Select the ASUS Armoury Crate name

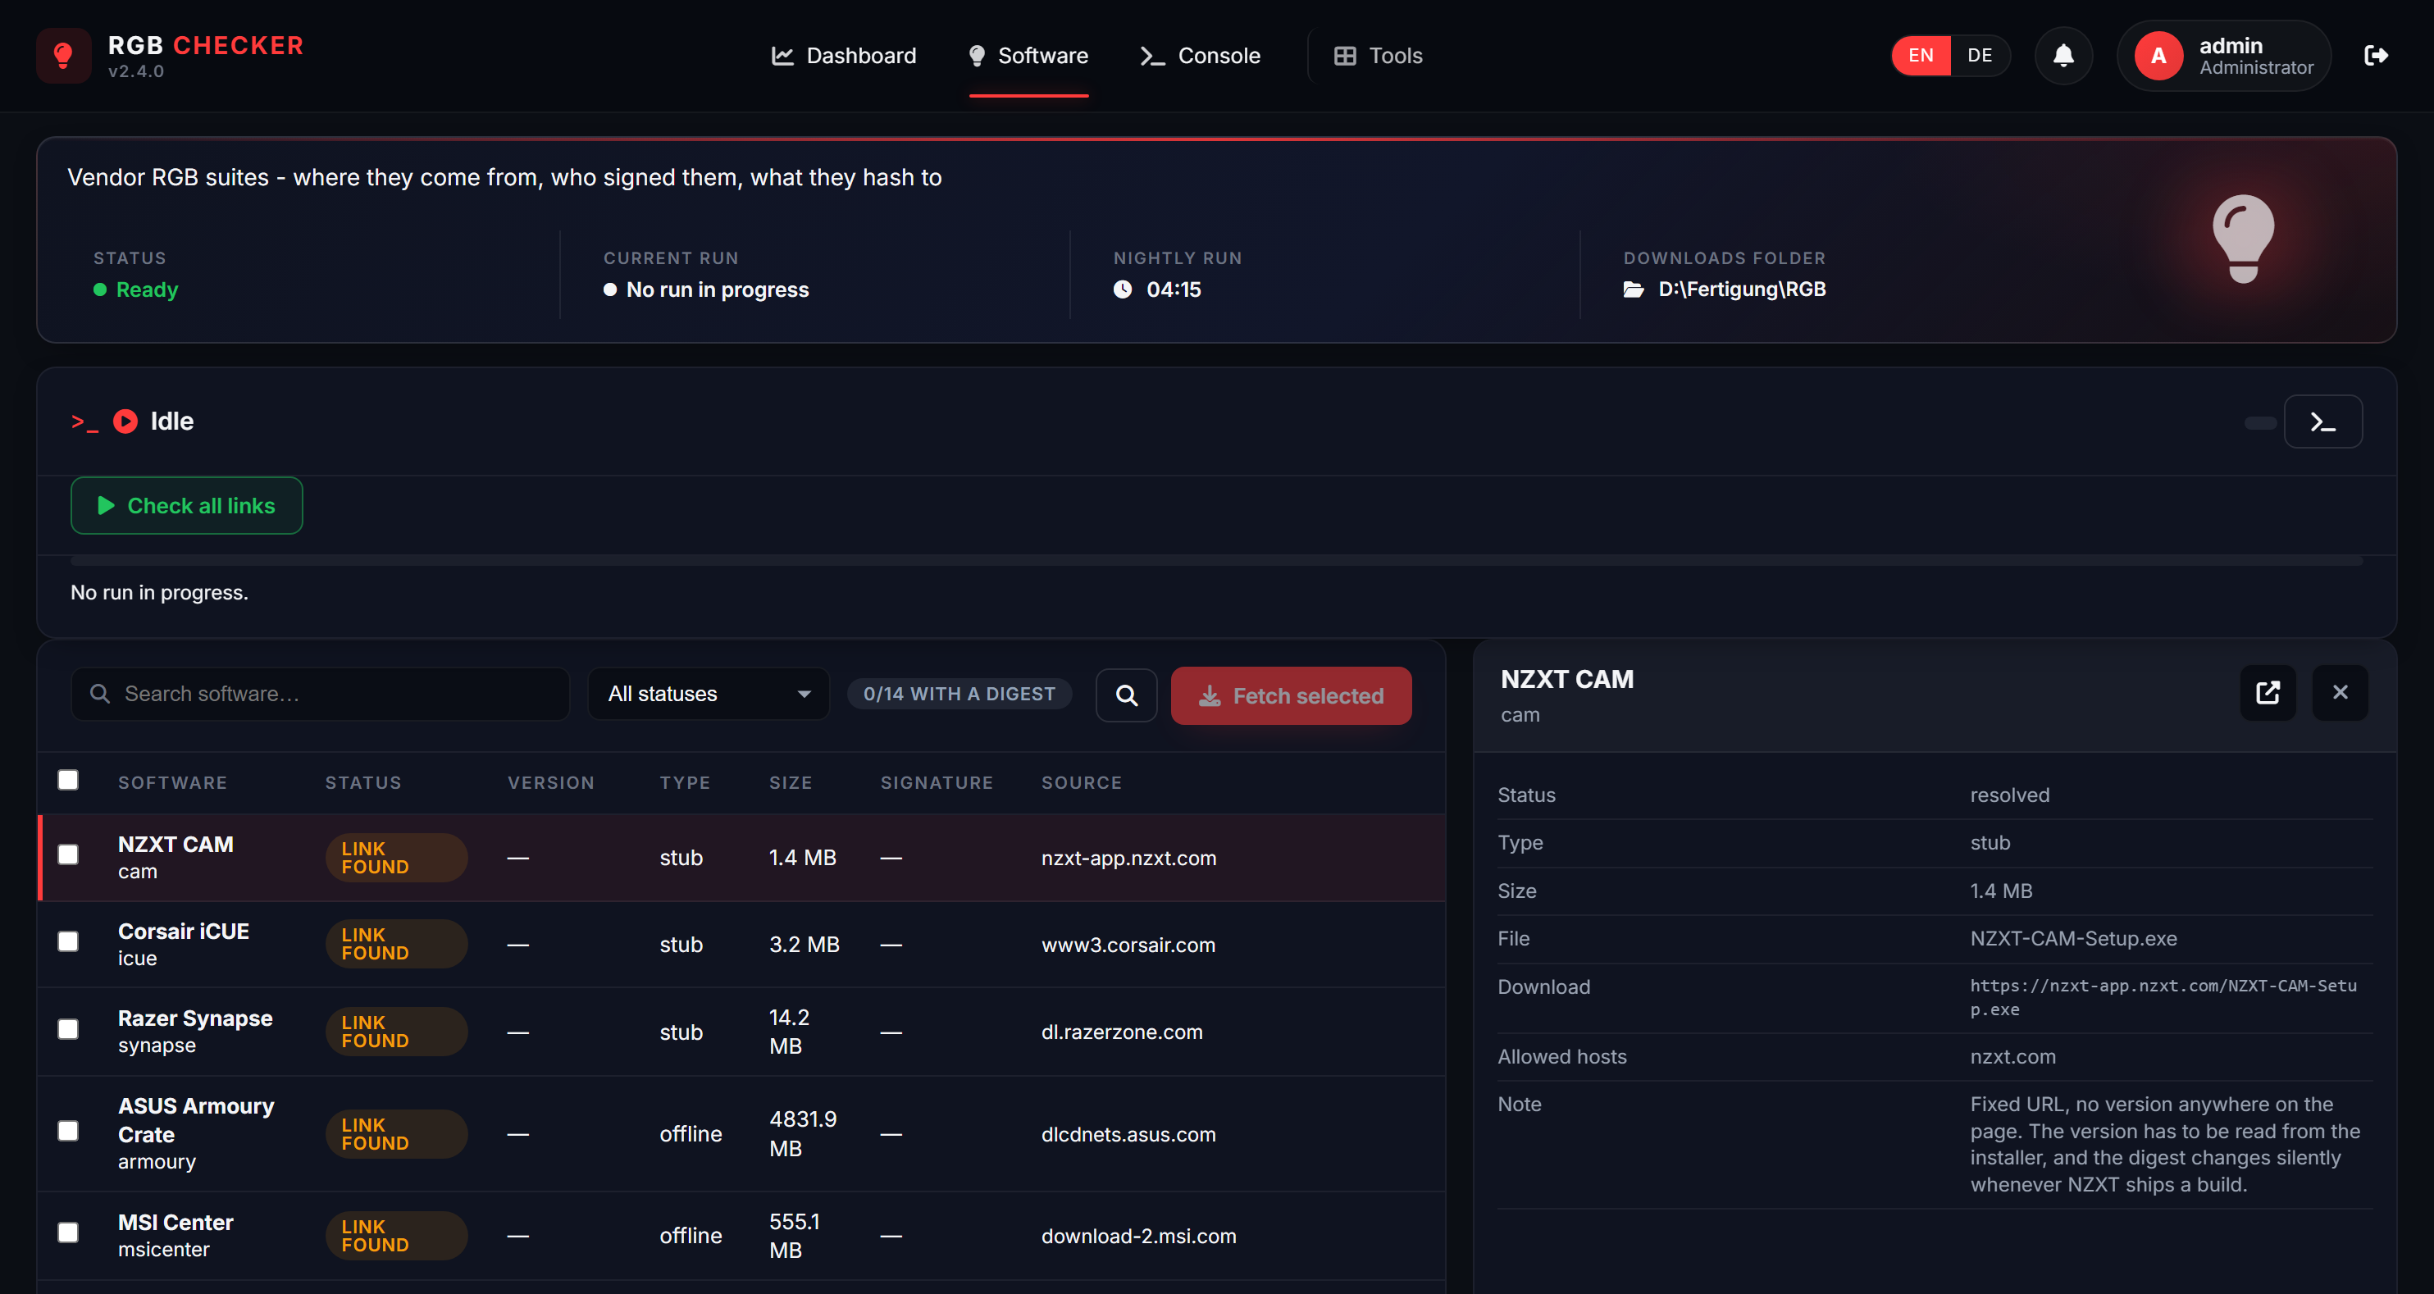pos(197,1120)
